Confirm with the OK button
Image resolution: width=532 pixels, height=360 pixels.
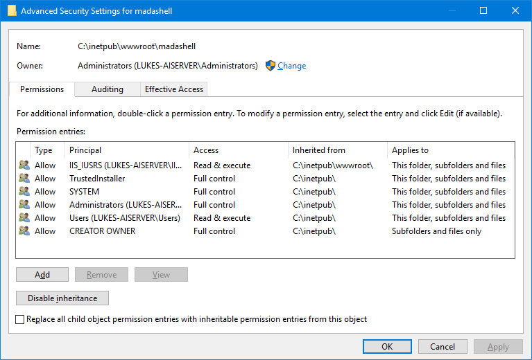tap(387, 346)
